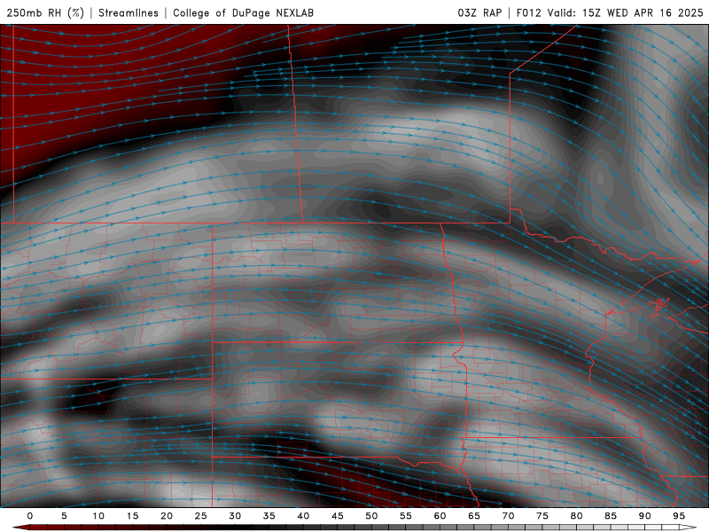Click the "5" label on the color scale

point(64,516)
